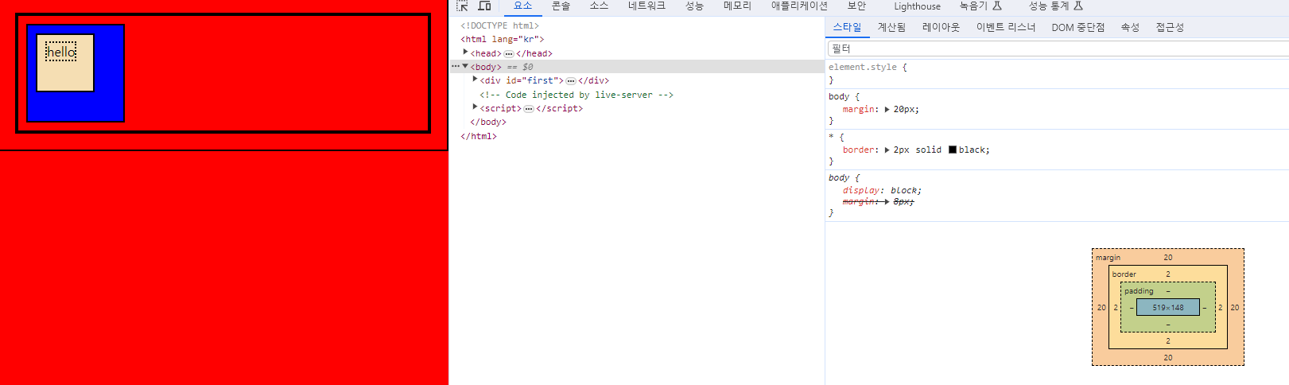Click the hello text in page preview
Viewport: 1289px width, 385px height.
tap(61, 52)
